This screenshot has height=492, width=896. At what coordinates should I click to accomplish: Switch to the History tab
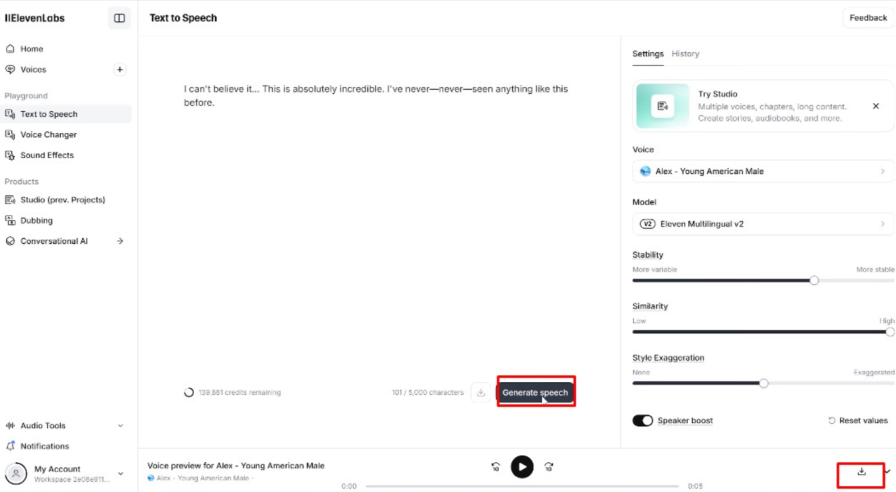(685, 54)
